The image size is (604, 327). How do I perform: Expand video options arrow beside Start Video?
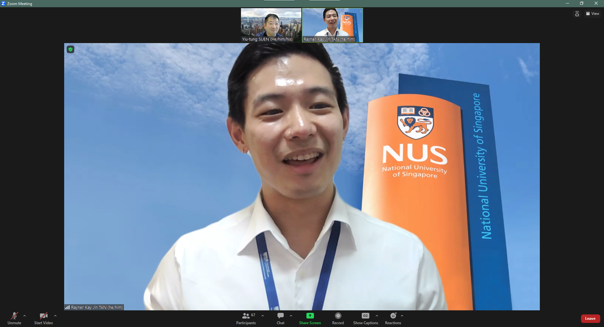[55, 316]
